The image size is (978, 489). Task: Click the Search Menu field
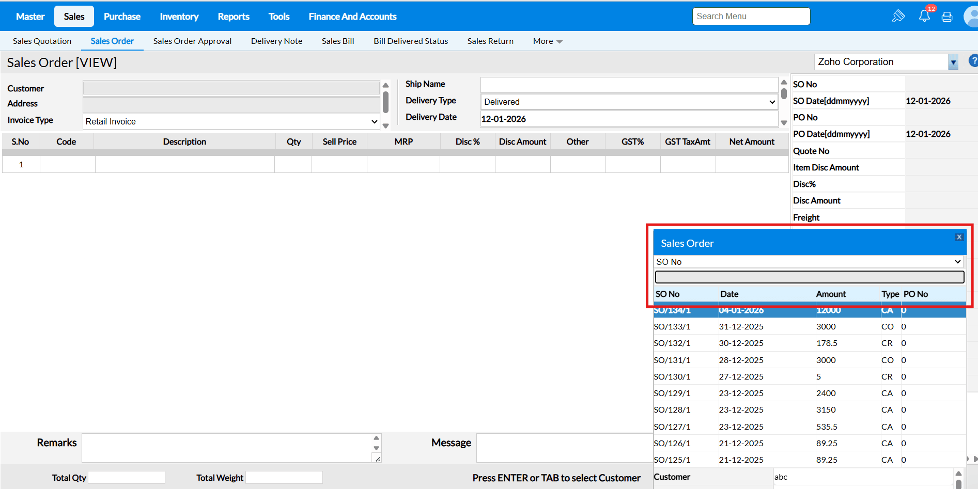pyautogui.click(x=751, y=17)
